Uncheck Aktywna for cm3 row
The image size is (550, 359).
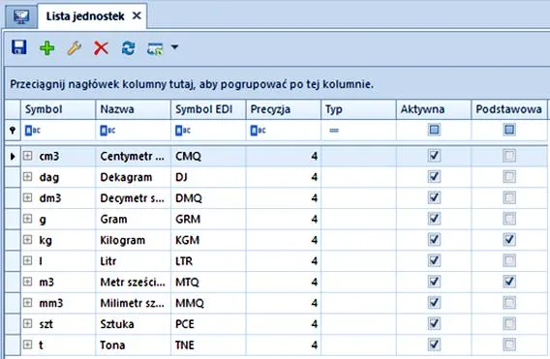(x=434, y=156)
